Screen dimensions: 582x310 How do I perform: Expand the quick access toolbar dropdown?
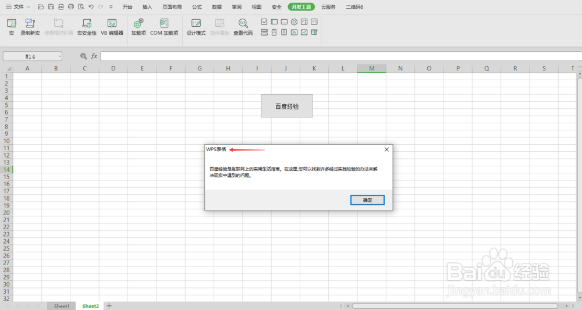[111, 6]
